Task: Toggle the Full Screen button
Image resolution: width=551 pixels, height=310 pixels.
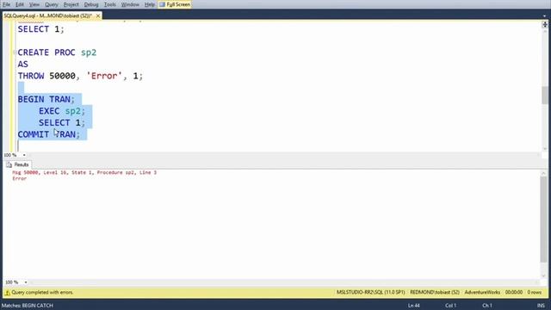Action: 175,4
